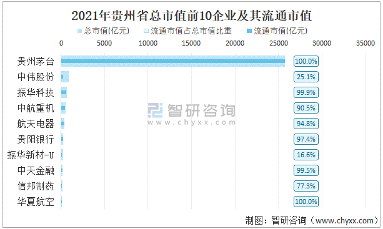Click the 90.5% label for 中航重机

306,108
